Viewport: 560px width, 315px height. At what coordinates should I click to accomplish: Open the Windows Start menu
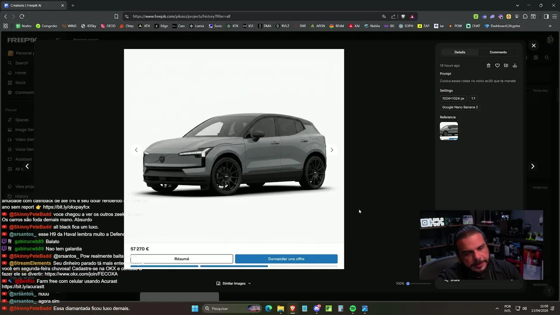click(x=195, y=308)
